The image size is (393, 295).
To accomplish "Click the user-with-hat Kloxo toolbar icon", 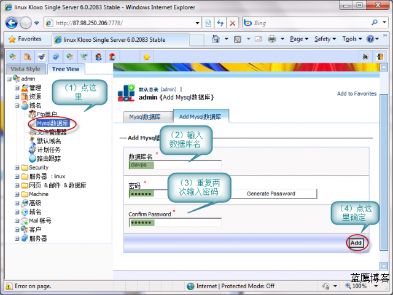I will (x=98, y=57).
